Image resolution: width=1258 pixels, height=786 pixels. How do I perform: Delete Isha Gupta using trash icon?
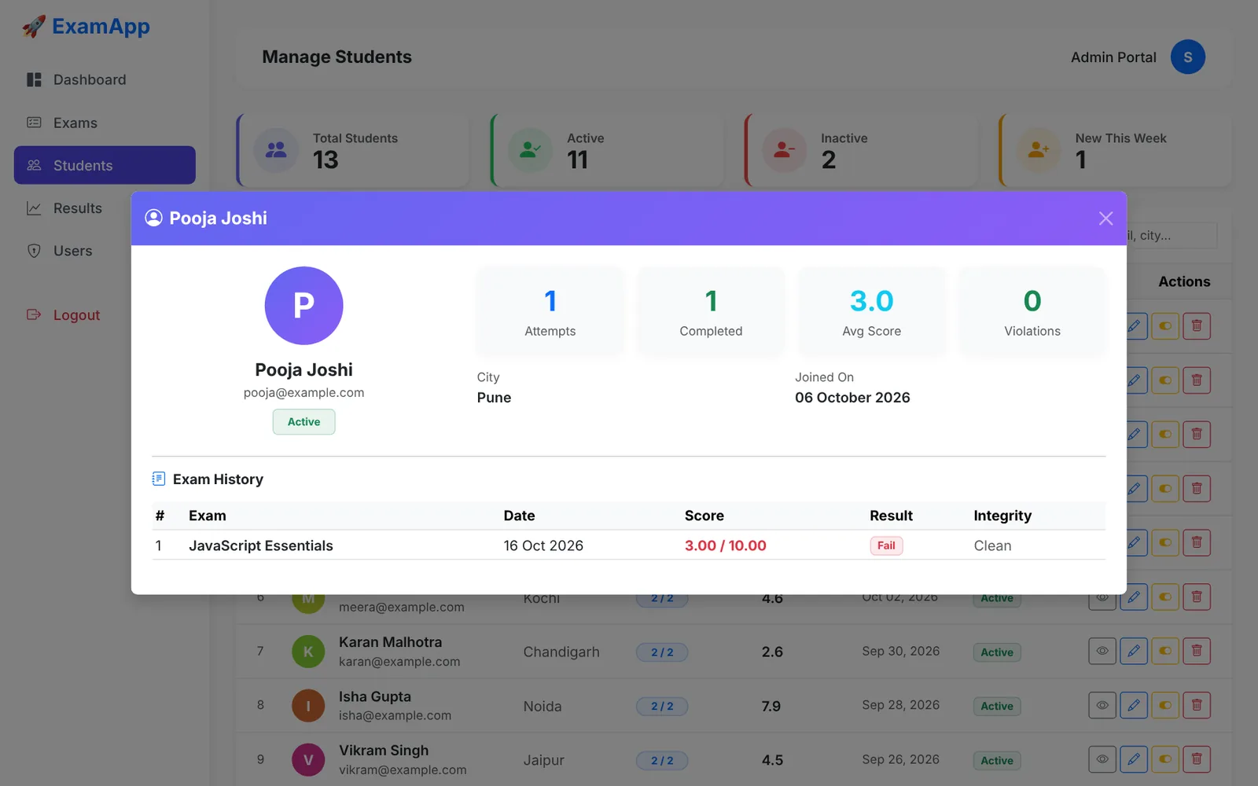pos(1197,705)
